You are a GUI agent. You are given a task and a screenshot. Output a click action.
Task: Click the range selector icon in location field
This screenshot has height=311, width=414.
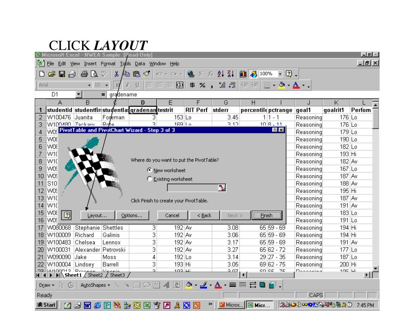pyautogui.click(x=222, y=188)
